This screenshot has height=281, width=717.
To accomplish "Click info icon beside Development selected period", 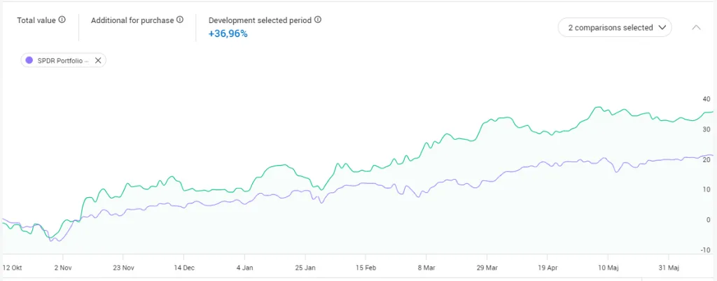I will pyautogui.click(x=318, y=20).
